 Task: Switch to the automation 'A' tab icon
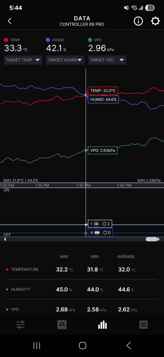click(x=62, y=325)
